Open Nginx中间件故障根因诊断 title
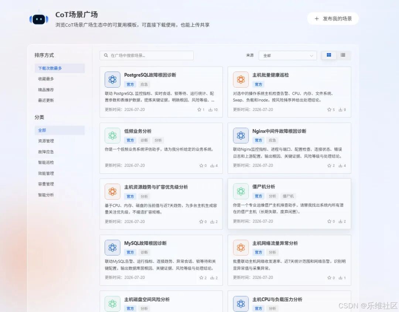399x312 pixels. point(279,131)
